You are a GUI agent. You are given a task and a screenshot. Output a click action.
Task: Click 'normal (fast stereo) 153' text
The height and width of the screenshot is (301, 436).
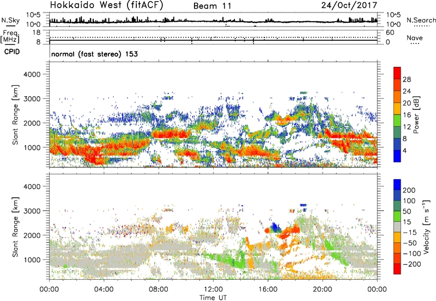[94, 54]
